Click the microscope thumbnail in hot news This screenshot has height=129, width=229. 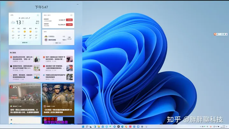70,59
